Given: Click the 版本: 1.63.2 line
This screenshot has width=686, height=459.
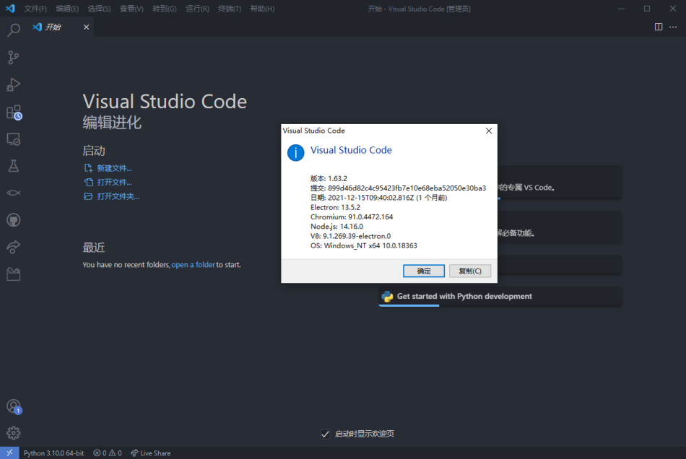Looking at the screenshot, I should pos(329,178).
